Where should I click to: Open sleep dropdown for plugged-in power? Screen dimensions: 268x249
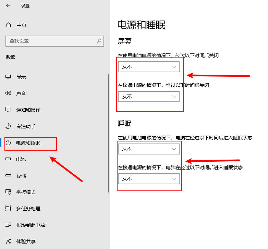(149, 179)
